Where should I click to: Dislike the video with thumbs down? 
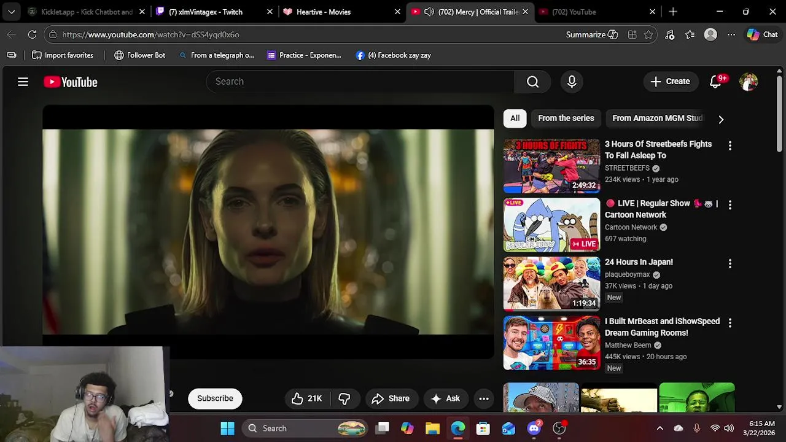click(x=344, y=398)
